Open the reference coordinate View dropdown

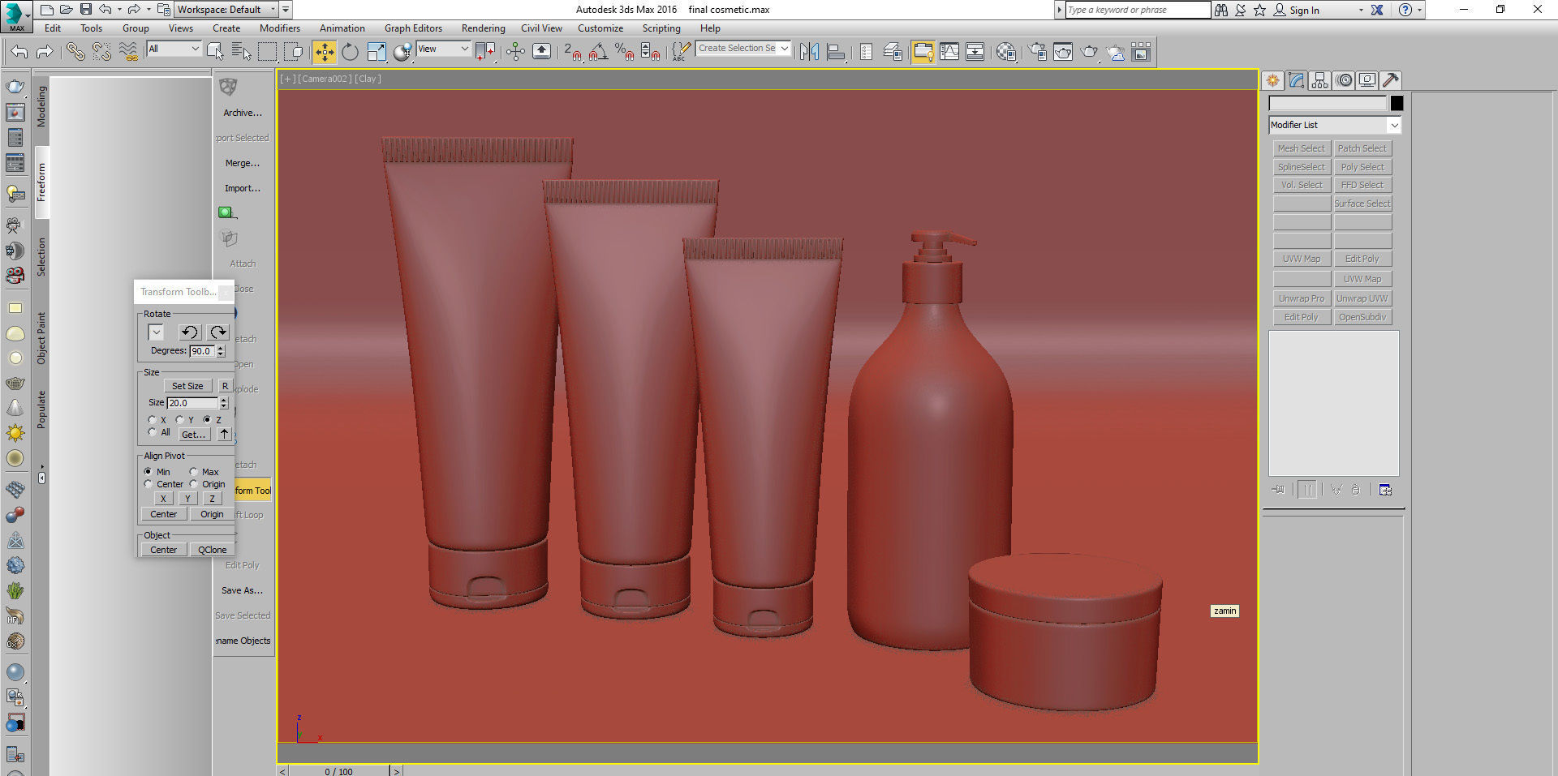[443, 49]
